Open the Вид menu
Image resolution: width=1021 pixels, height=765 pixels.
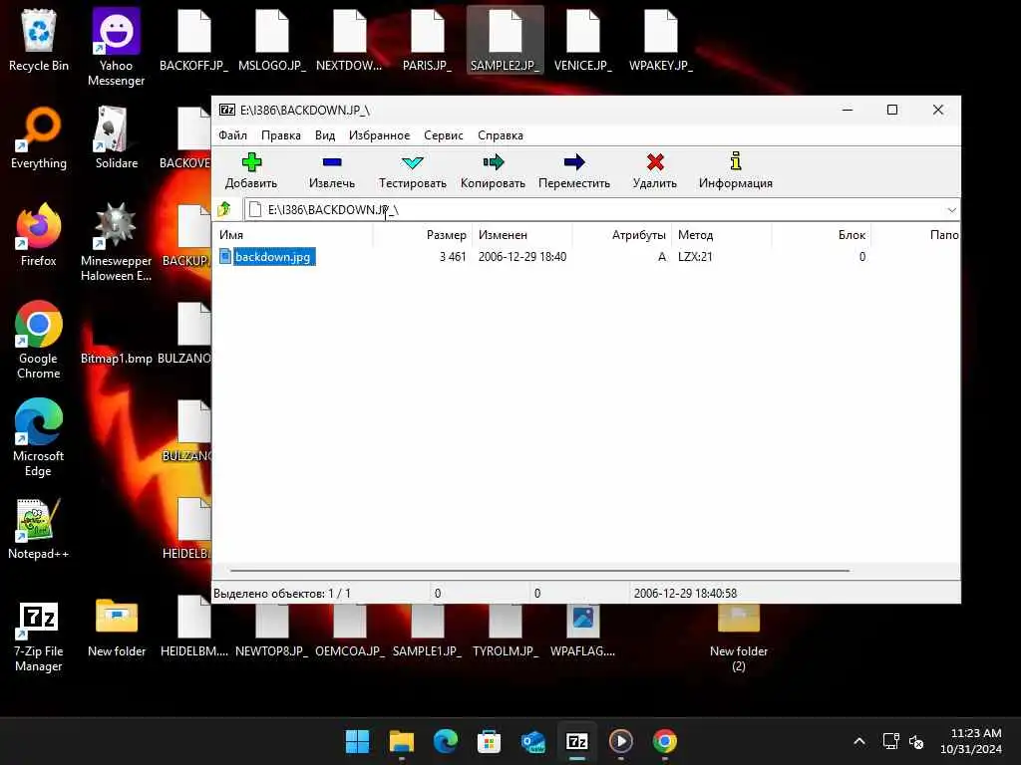[x=324, y=135]
